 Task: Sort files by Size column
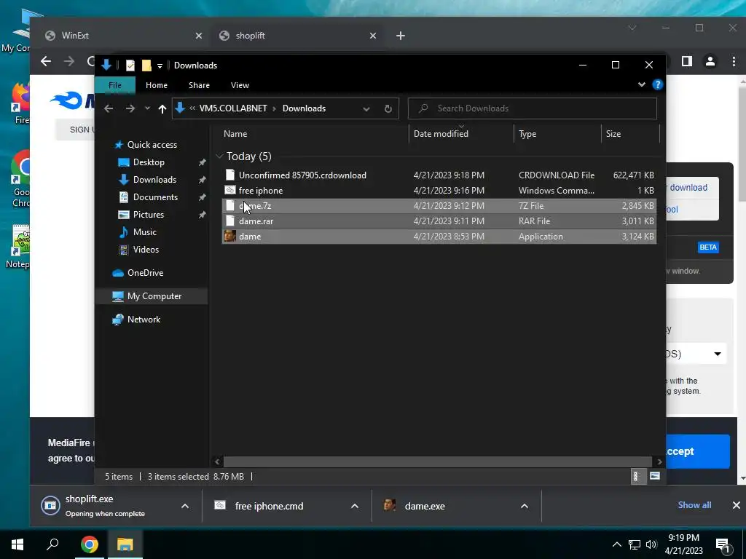click(613, 134)
